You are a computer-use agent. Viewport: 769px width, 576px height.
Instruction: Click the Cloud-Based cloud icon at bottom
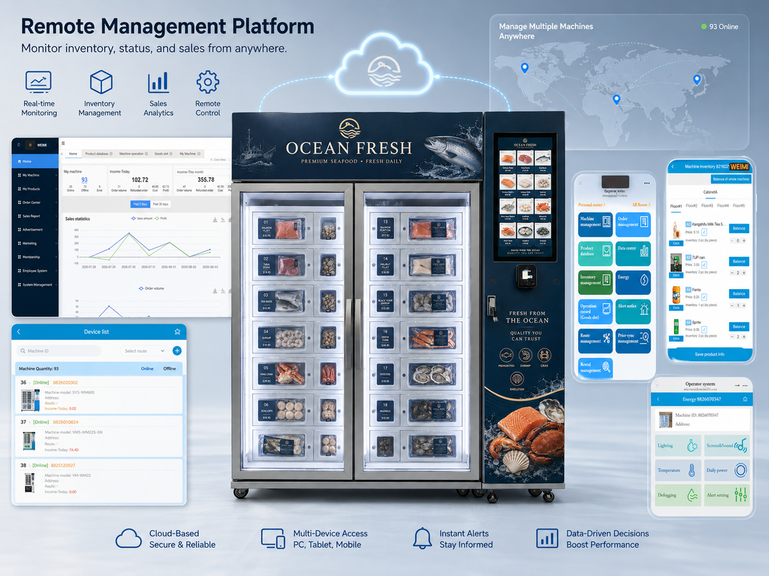pyautogui.click(x=128, y=539)
